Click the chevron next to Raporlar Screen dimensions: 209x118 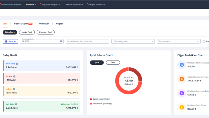coord(35,5)
